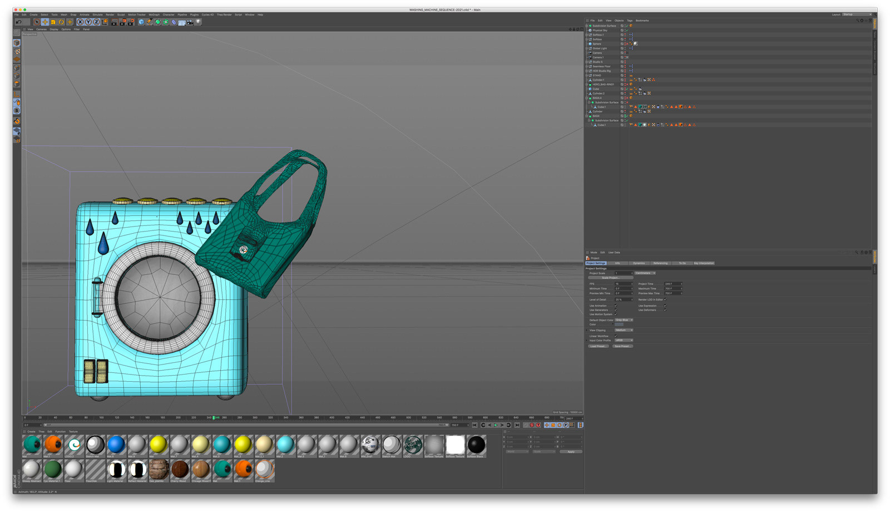Add a Light object icon
The width and height of the screenshot is (890, 512).
pos(198,22)
